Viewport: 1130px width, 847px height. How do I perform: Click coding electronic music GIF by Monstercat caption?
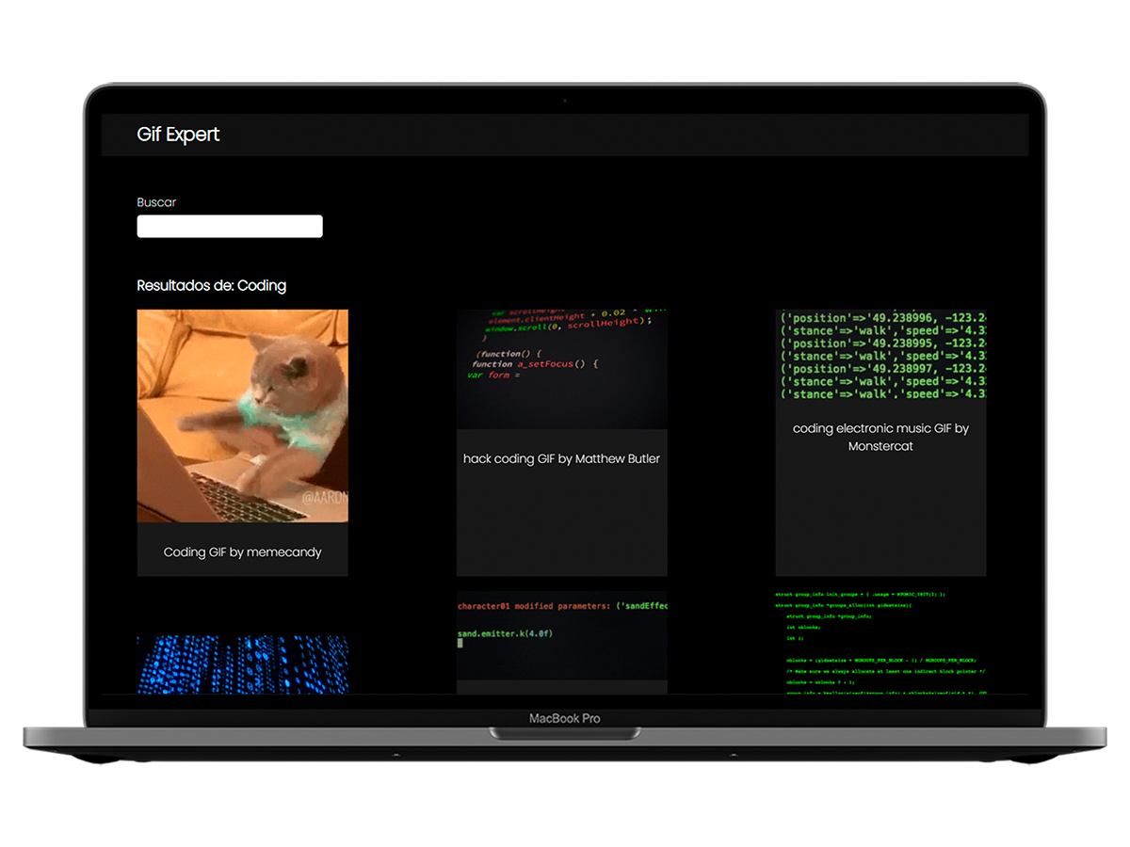point(880,437)
